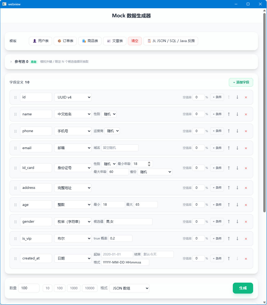Move the is_vip field down

click(x=237, y=238)
